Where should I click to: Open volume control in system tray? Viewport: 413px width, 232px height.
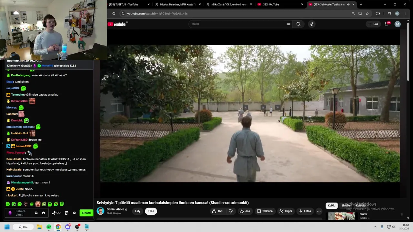click(394, 227)
